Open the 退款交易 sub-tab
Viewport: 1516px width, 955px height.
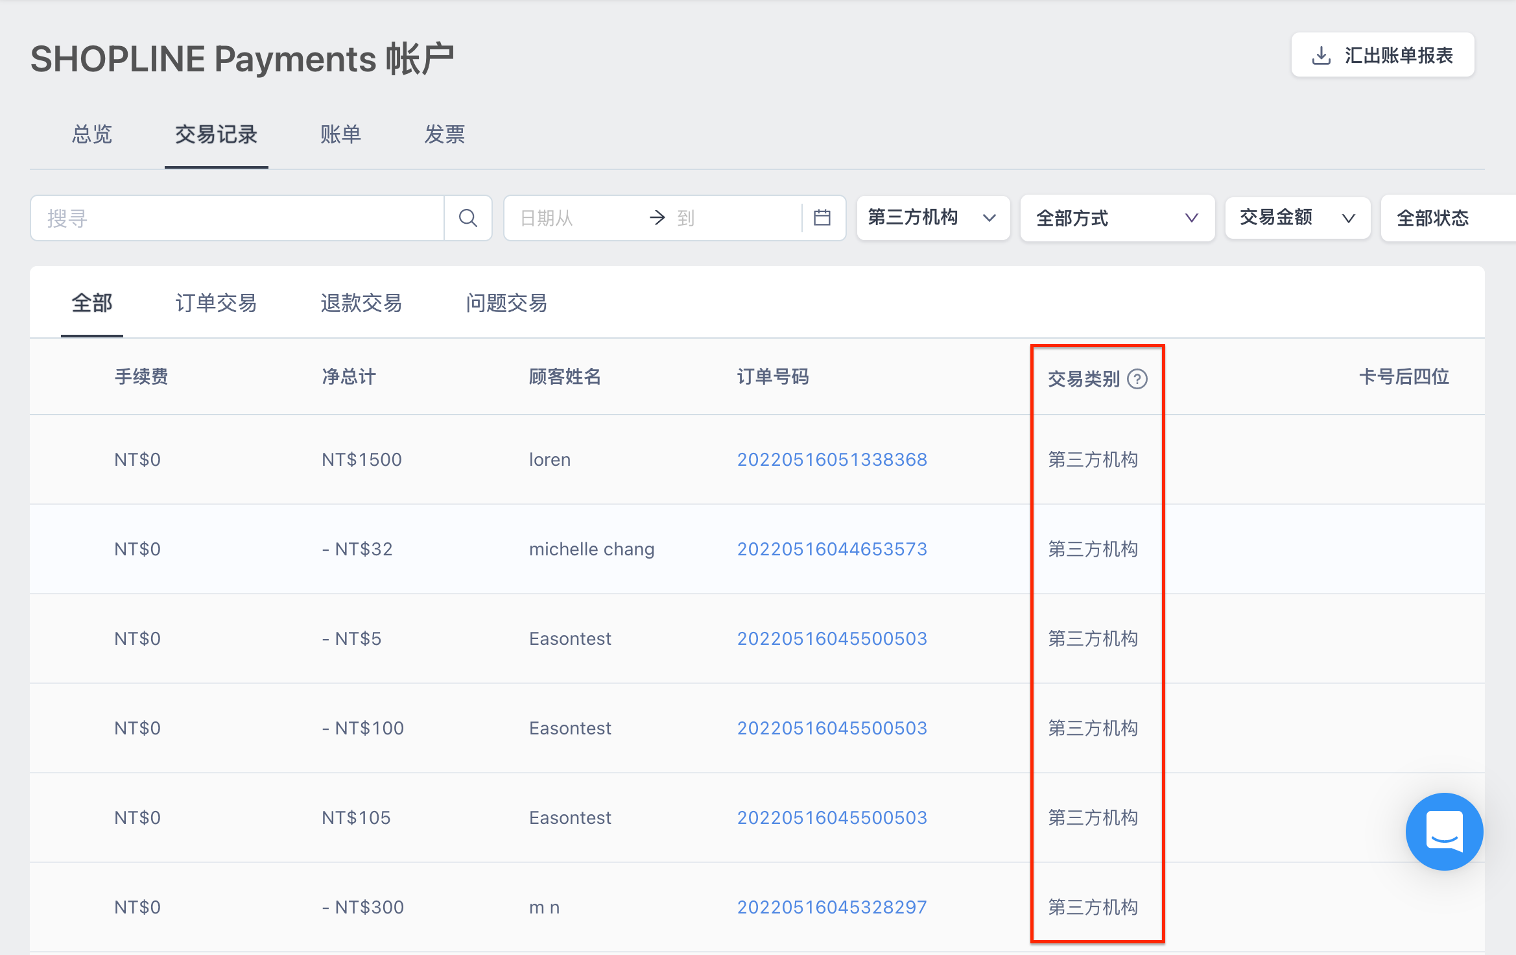tap(361, 303)
